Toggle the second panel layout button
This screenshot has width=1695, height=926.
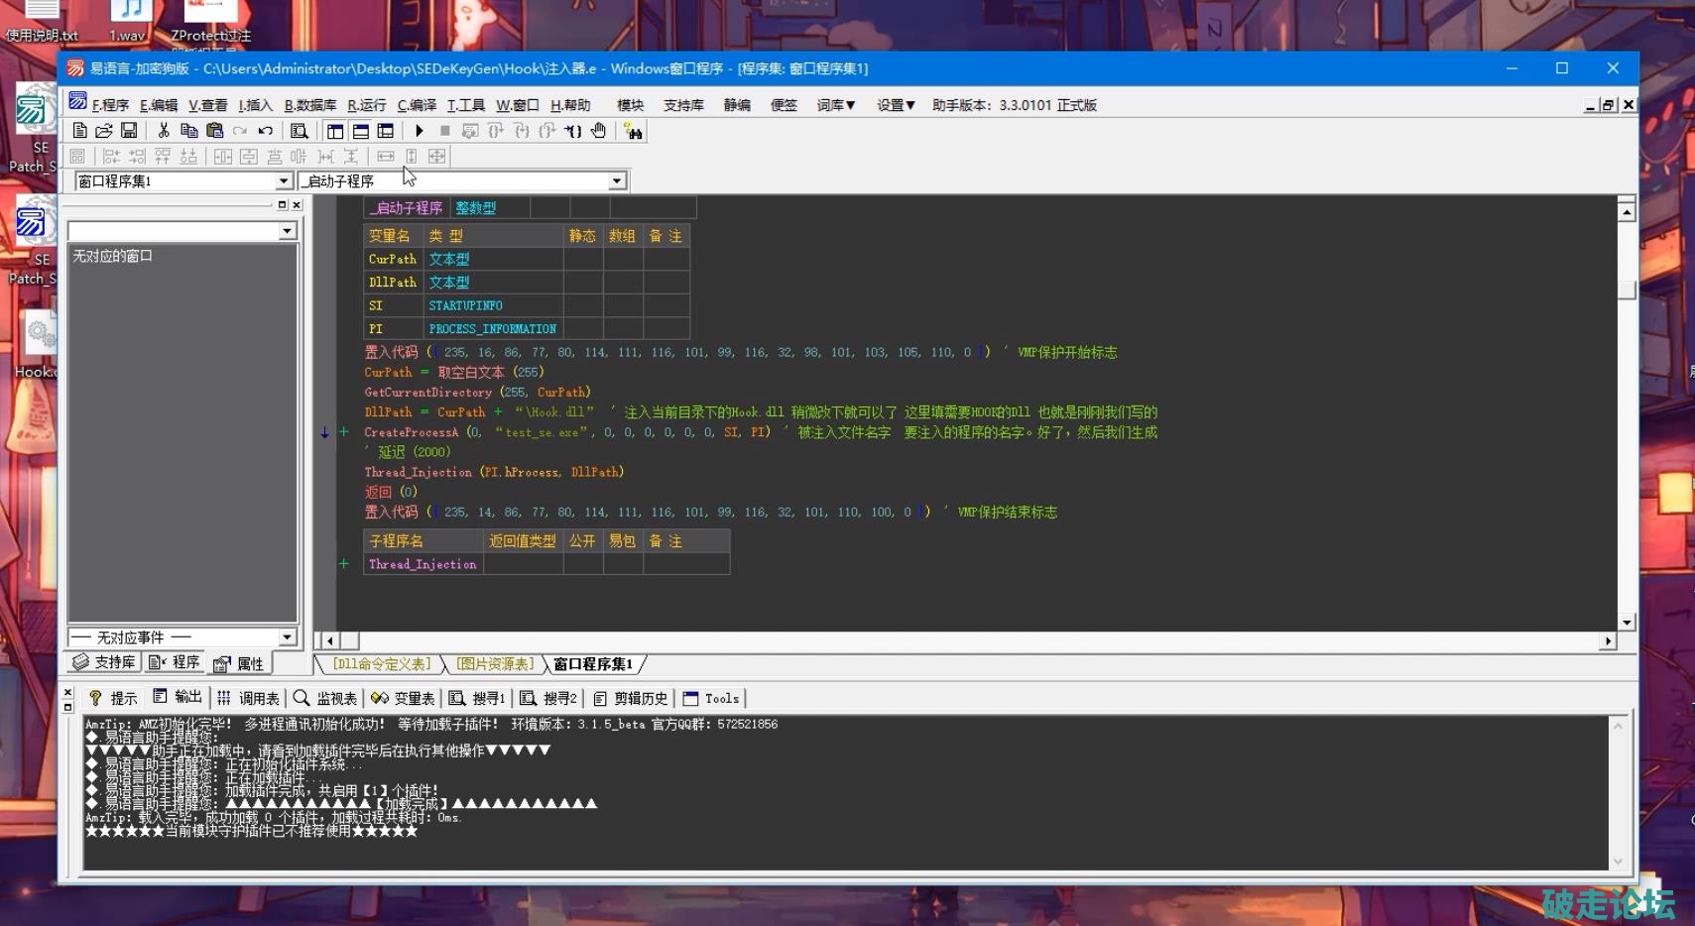[x=361, y=131]
